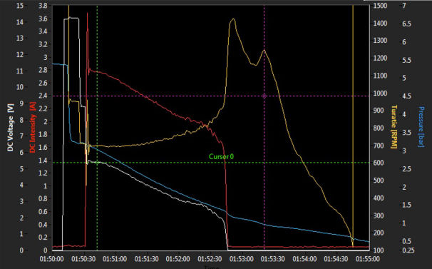This screenshot has height=269, width=432.
Task: Click the 1000 value on RPM axis
Action: [x=380, y=93]
